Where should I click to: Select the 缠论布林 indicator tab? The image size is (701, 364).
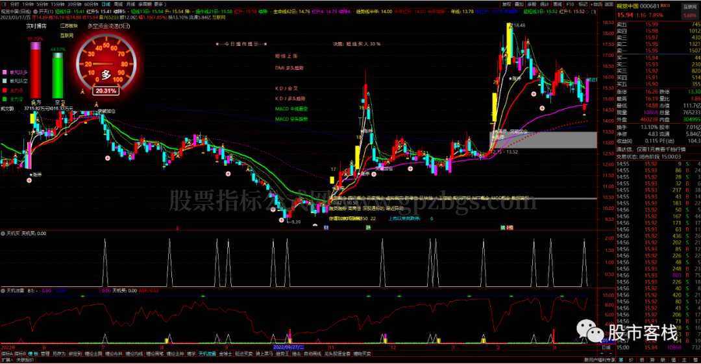tap(114, 354)
